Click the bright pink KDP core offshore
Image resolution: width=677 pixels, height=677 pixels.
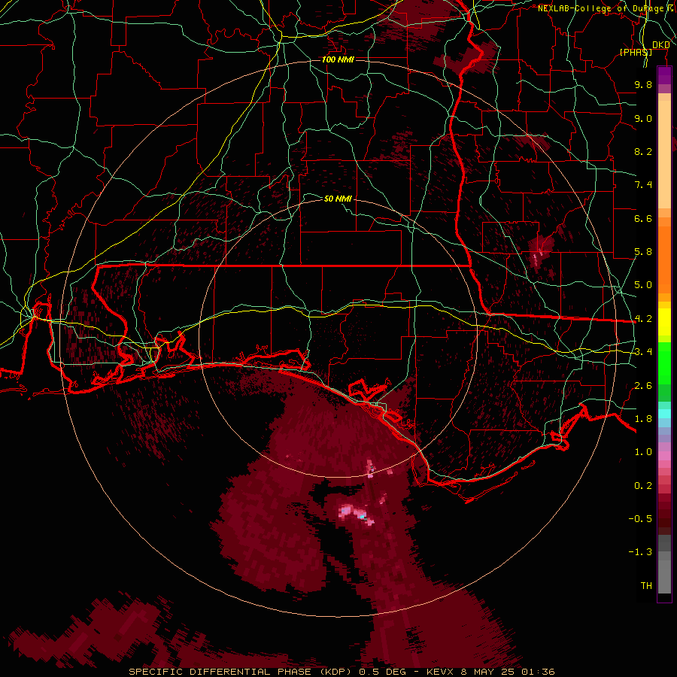(357, 514)
